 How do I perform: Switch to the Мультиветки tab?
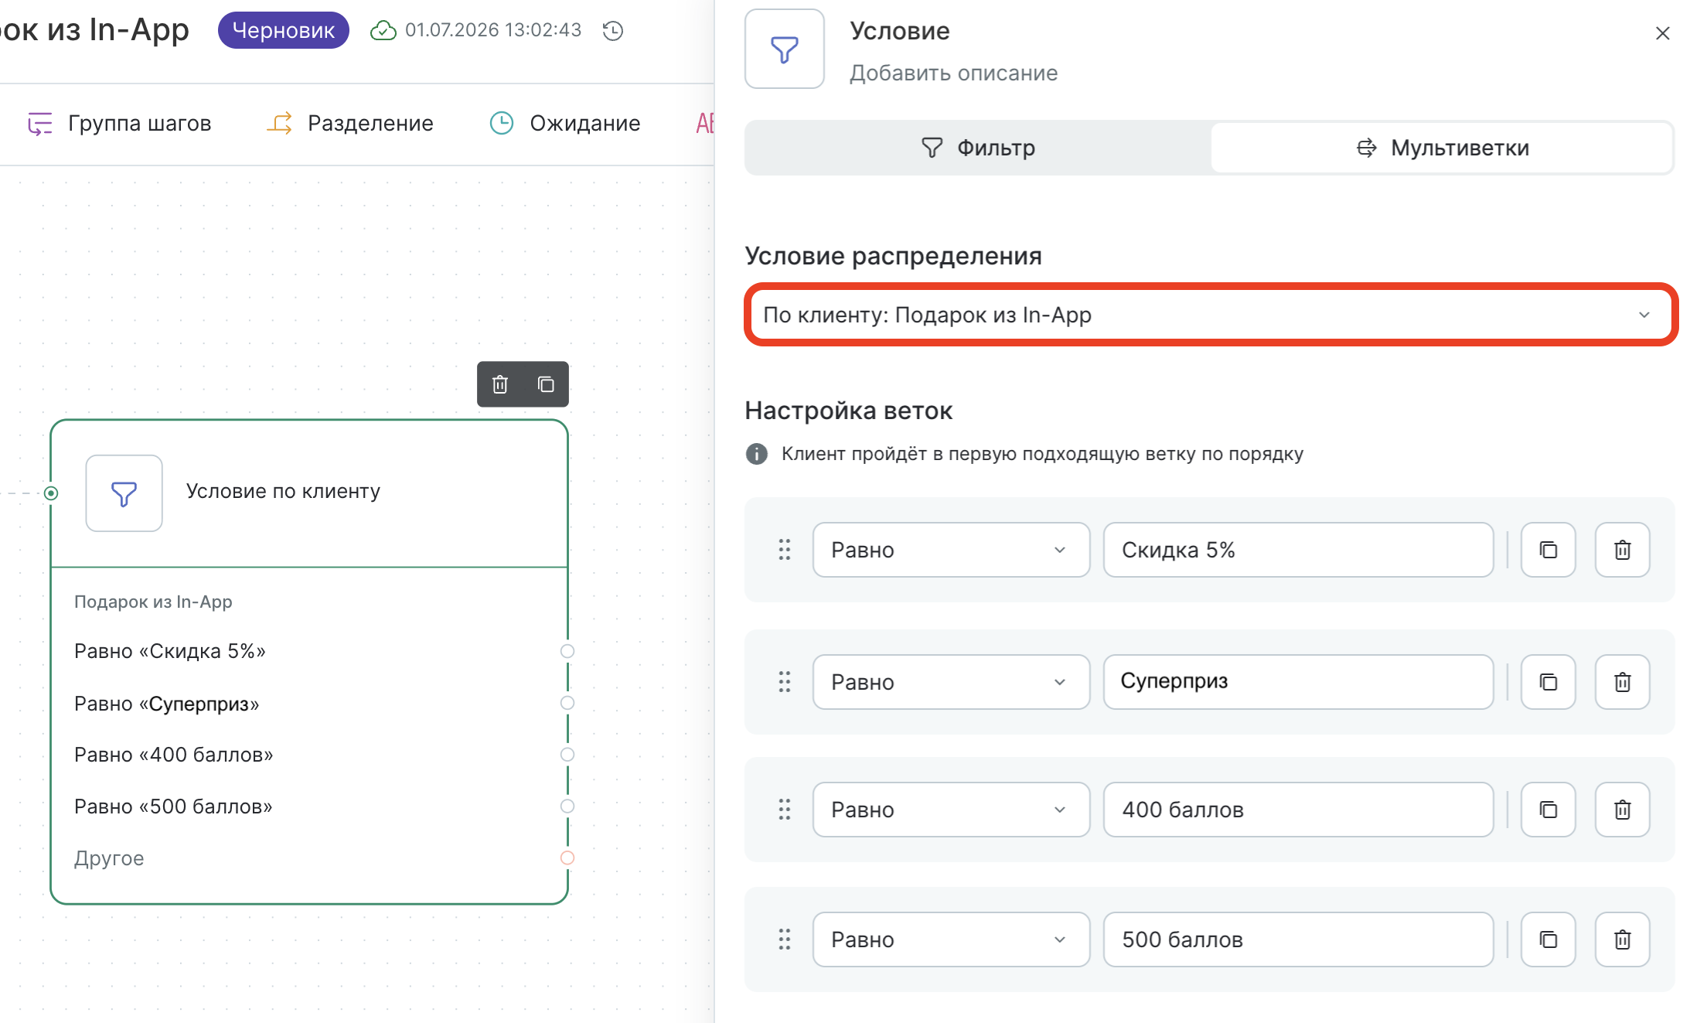[1442, 148]
